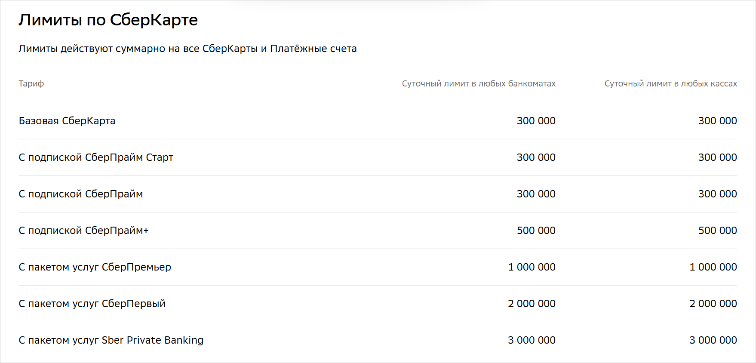Image resolution: width=756 pixels, height=363 pixels.
Task: Click the "С пакетом услуг СберПремьер" label
Action: coord(95,267)
